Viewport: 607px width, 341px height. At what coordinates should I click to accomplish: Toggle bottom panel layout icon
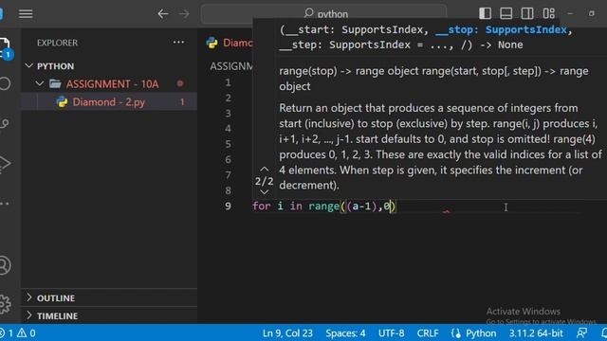click(x=506, y=13)
